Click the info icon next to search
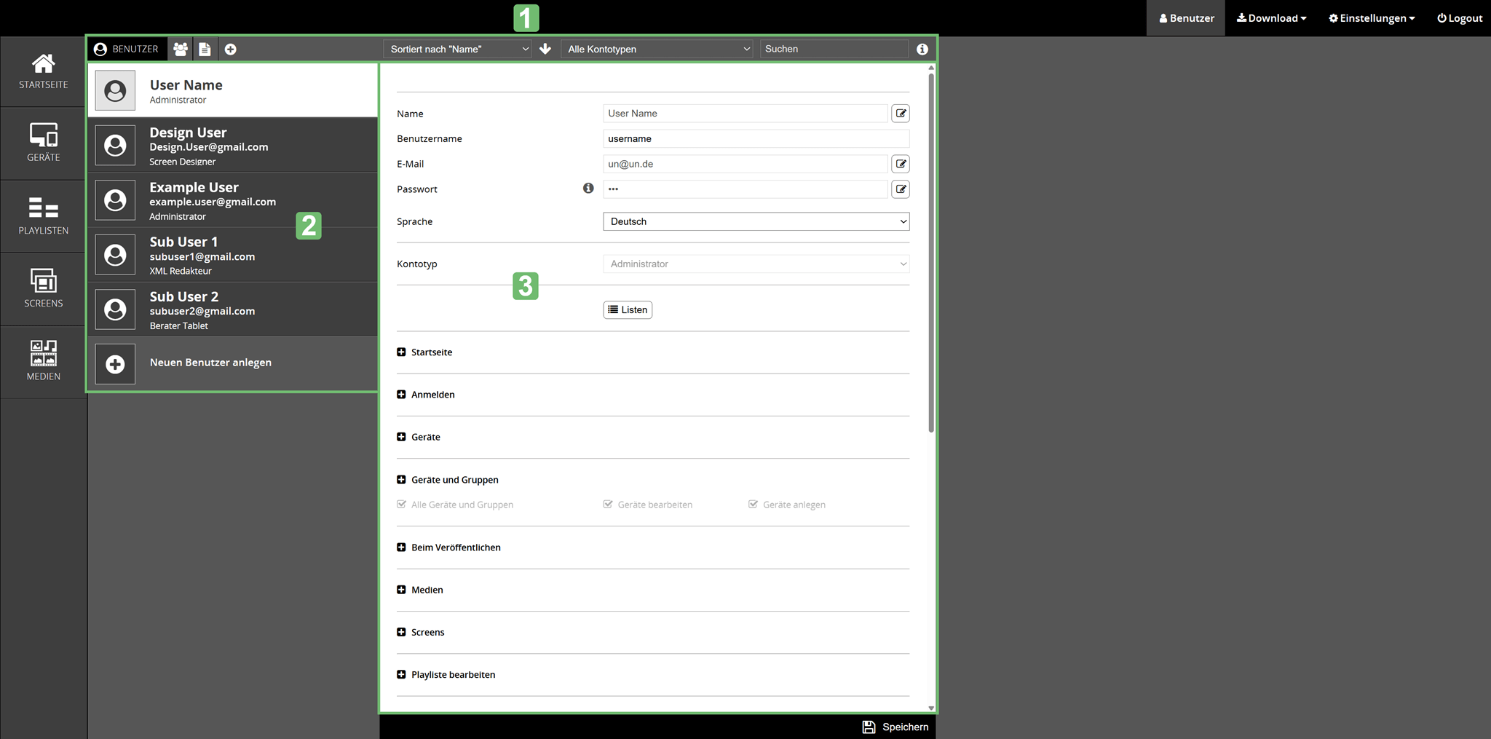The width and height of the screenshot is (1491, 739). pos(922,49)
